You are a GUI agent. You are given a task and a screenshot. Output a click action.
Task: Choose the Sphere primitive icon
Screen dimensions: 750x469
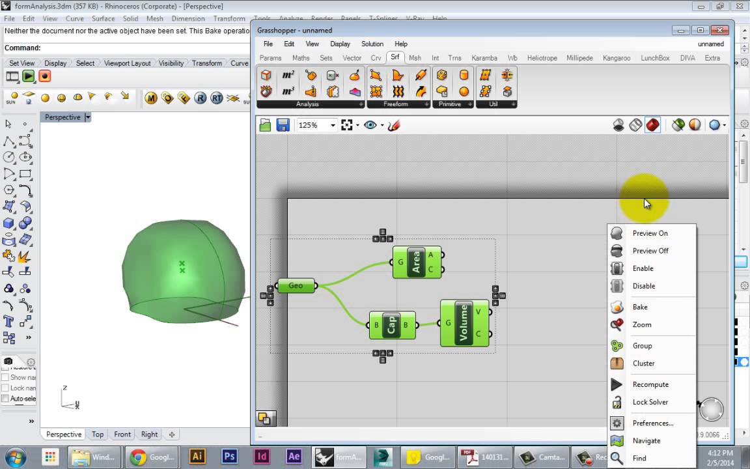click(x=464, y=91)
